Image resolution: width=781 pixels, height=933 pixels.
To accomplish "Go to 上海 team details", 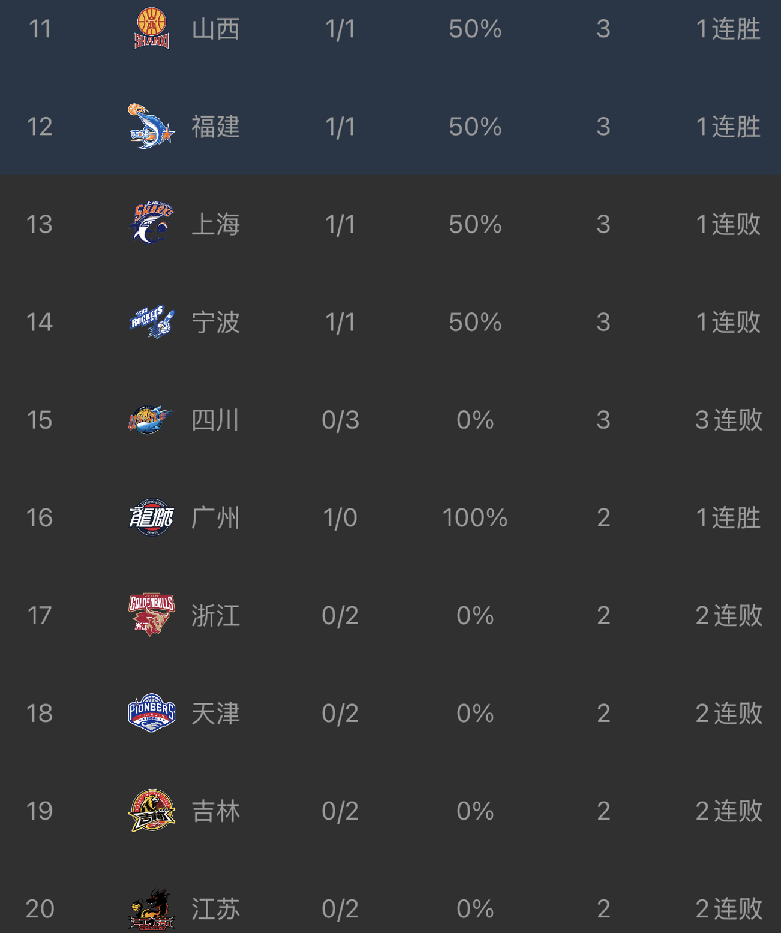I will (215, 224).
